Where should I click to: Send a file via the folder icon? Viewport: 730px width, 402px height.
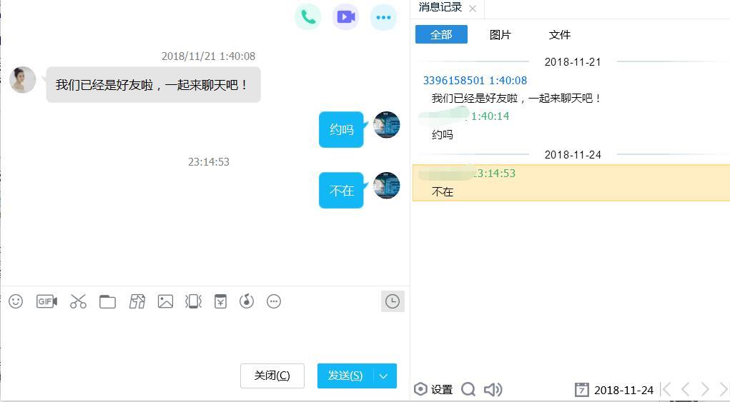coord(107,301)
